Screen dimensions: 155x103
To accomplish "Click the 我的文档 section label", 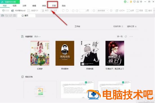I will tap(29, 77).
